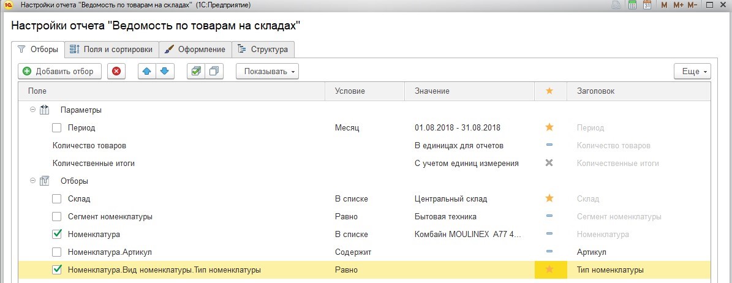Click the gray X in Количественные итоги row
This screenshot has width=732, height=283.
point(549,163)
